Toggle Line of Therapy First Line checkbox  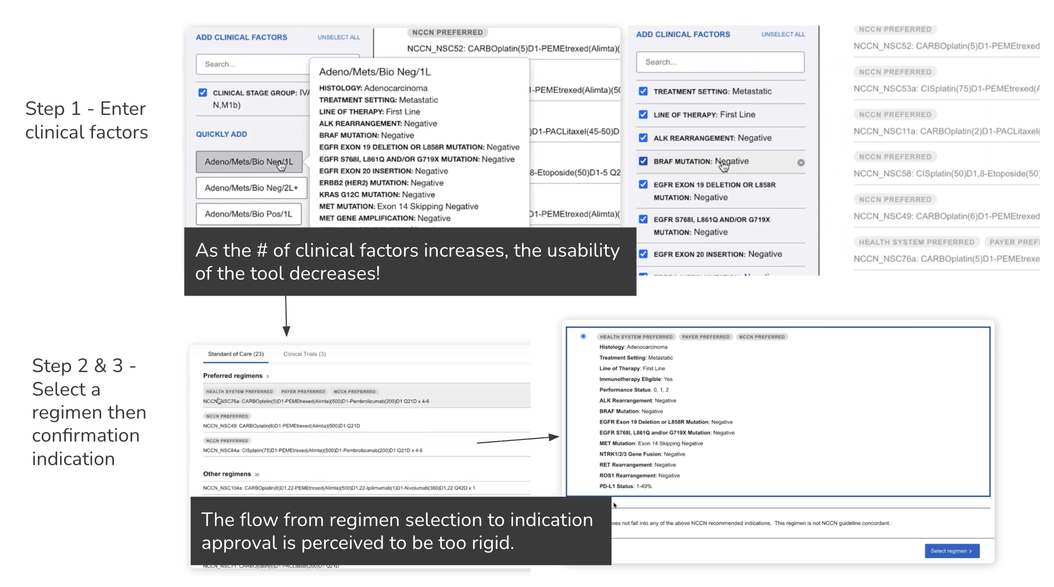pos(643,114)
